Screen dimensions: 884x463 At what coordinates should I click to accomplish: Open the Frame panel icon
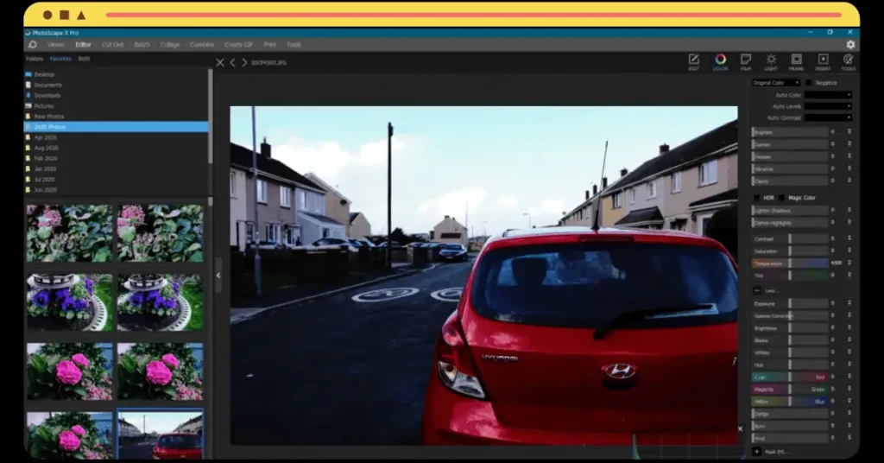point(796,61)
